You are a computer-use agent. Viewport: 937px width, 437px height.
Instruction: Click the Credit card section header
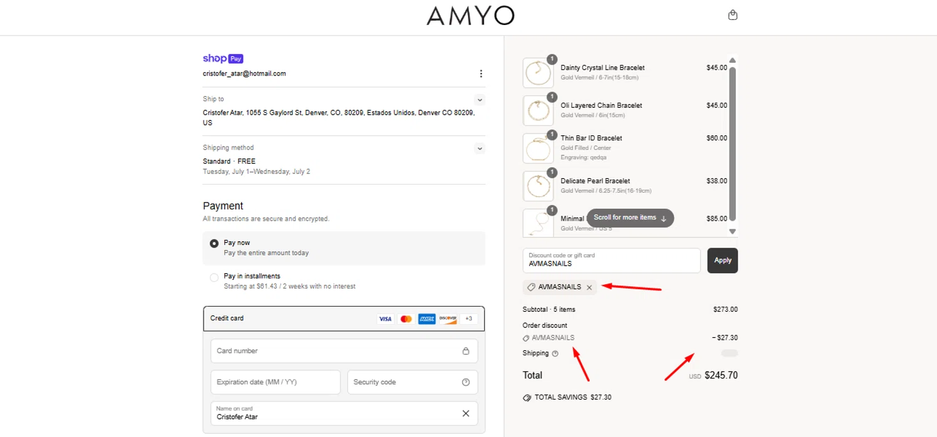coord(344,319)
